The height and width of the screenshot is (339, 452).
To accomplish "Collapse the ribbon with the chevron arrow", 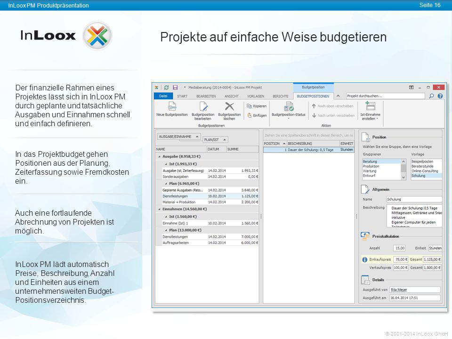I will (338, 96).
